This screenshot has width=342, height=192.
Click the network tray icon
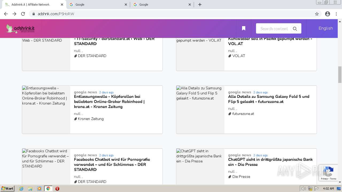(x=310, y=189)
